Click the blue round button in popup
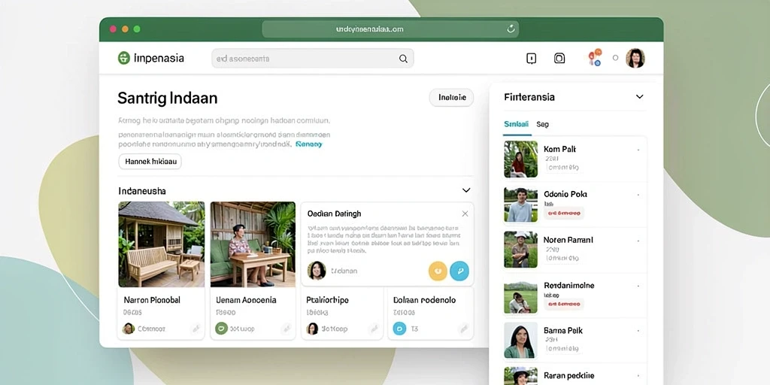770x385 pixels. (x=459, y=271)
